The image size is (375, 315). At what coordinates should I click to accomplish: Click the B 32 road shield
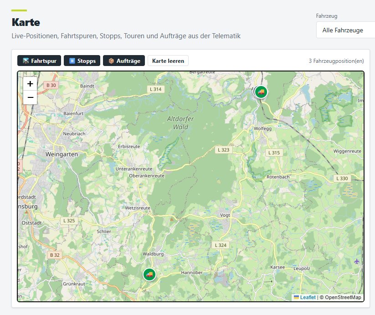click(55, 255)
